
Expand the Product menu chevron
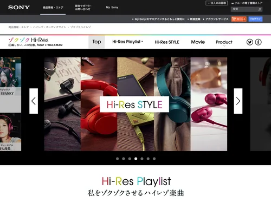pos(224,46)
